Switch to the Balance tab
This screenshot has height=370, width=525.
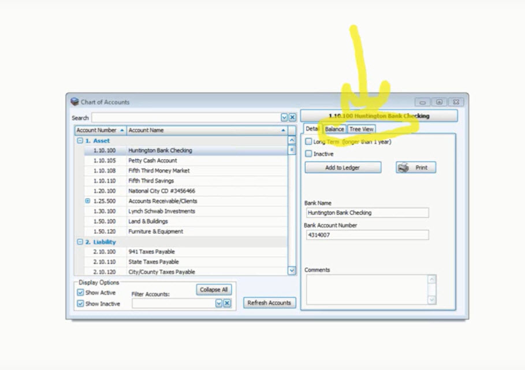pos(334,129)
